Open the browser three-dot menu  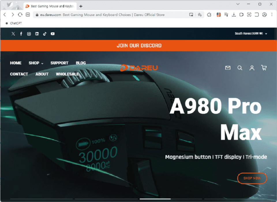(x=272, y=15)
